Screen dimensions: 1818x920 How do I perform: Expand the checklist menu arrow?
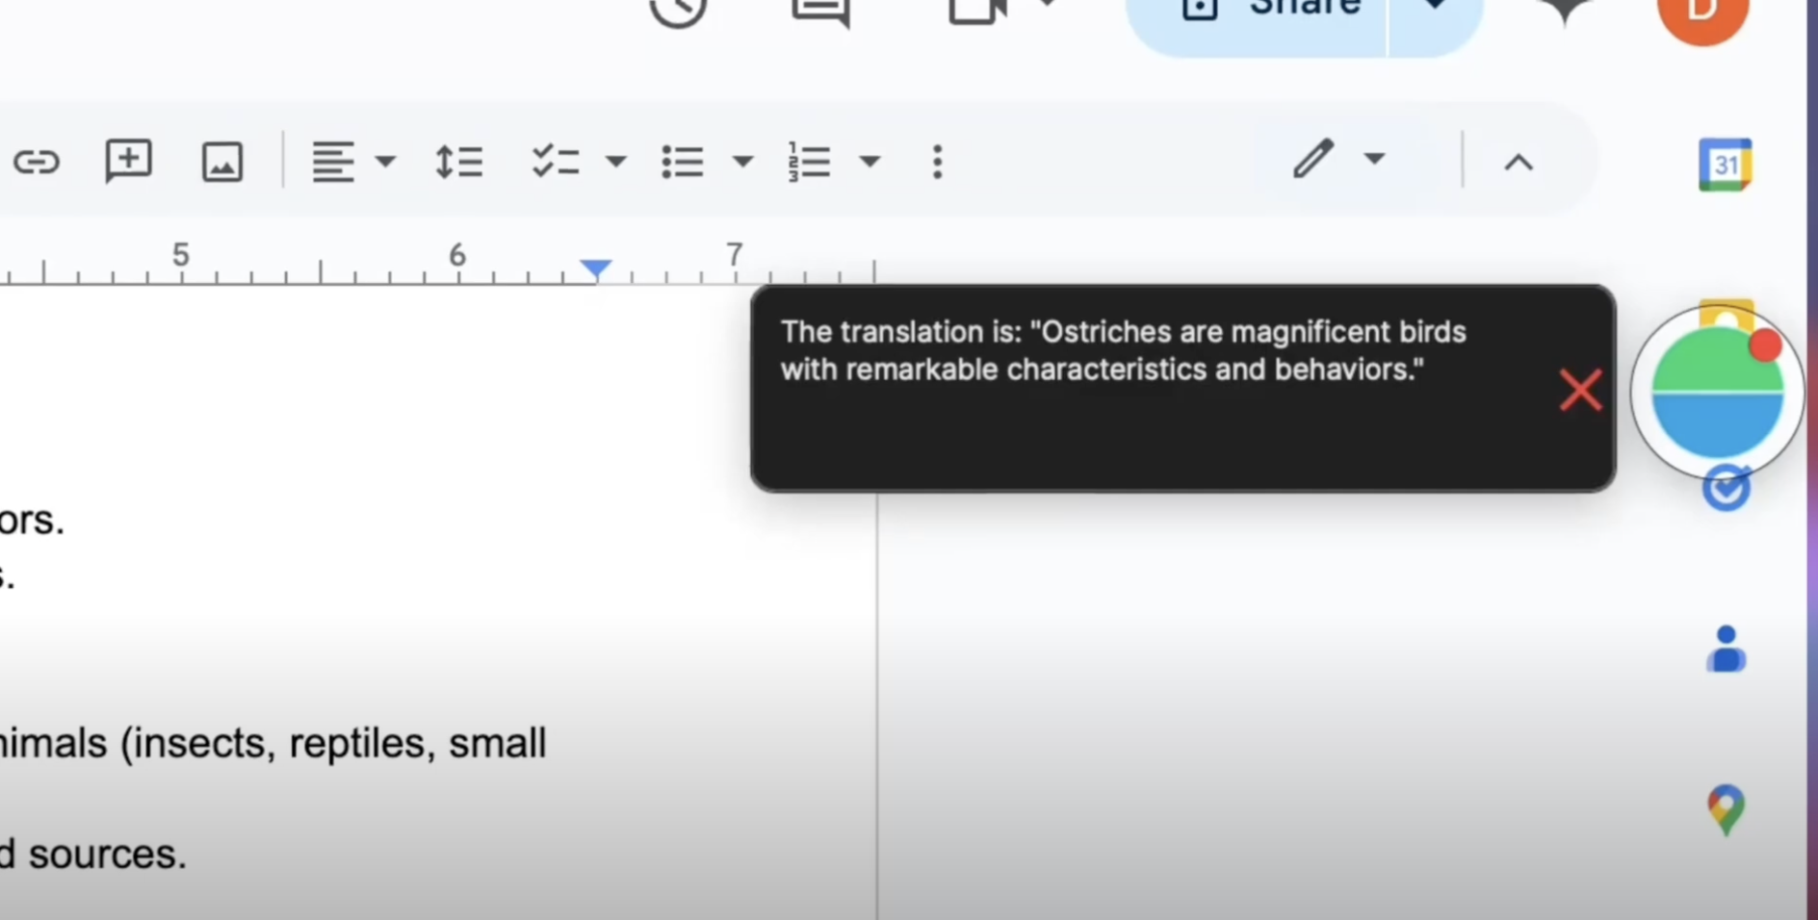[615, 161]
